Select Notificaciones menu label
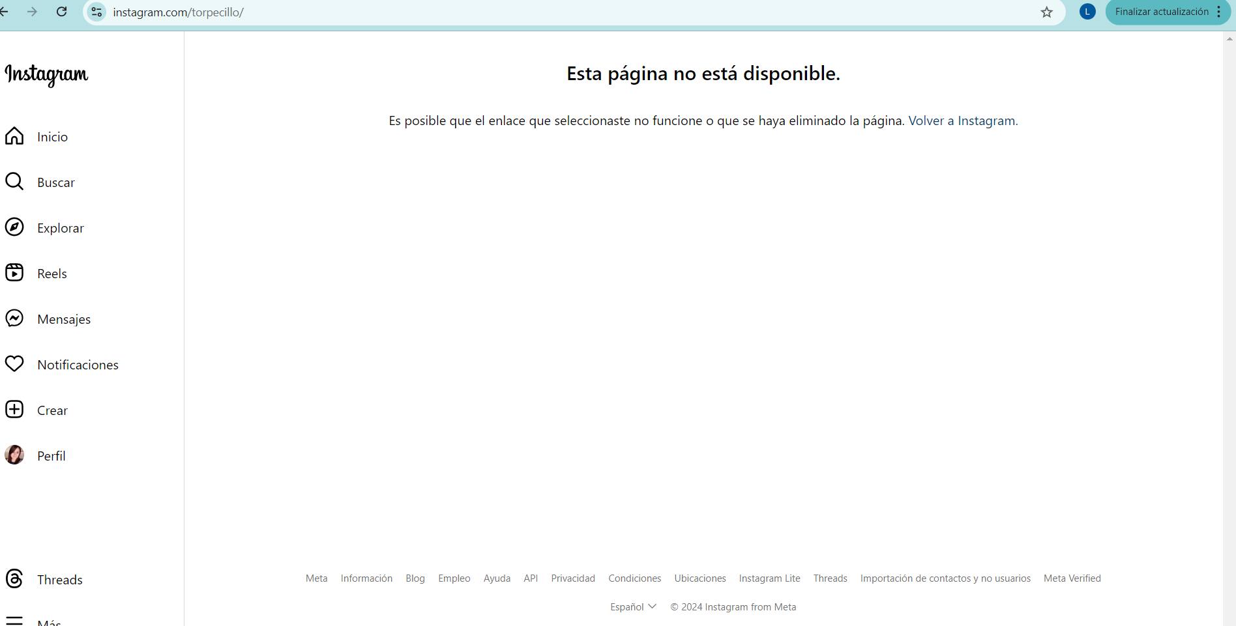 click(x=78, y=365)
